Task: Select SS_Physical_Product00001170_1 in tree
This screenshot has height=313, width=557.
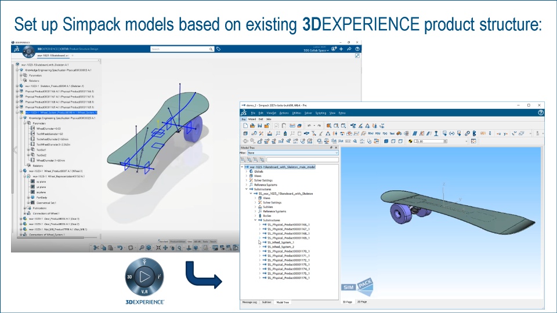Action: (288, 251)
